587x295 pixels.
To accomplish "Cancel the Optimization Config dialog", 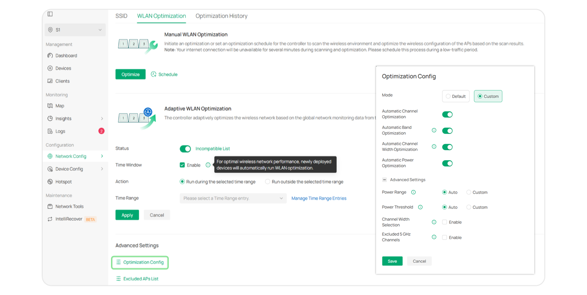I will (419, 261).
